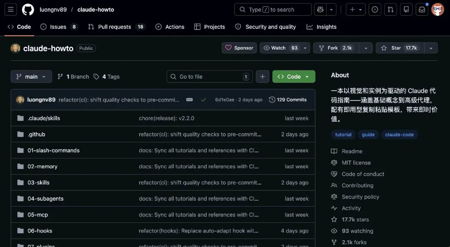Open the user profile avatar menu
This screenshot has width=450, height=247.
point(437,10)
